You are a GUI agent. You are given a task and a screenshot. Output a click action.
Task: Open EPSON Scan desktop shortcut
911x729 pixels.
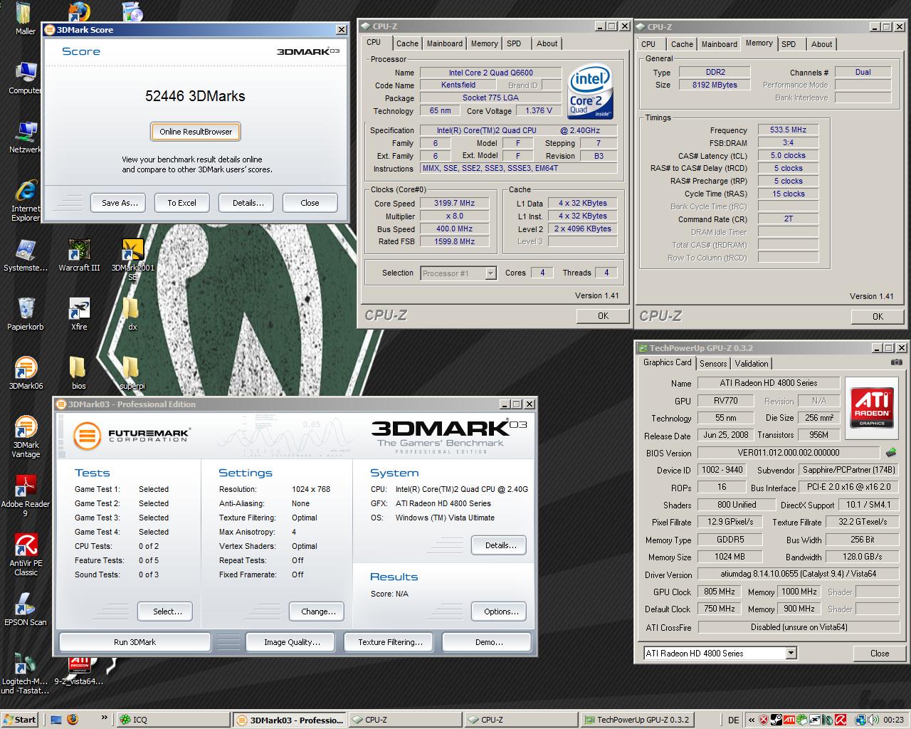point(26,609)
